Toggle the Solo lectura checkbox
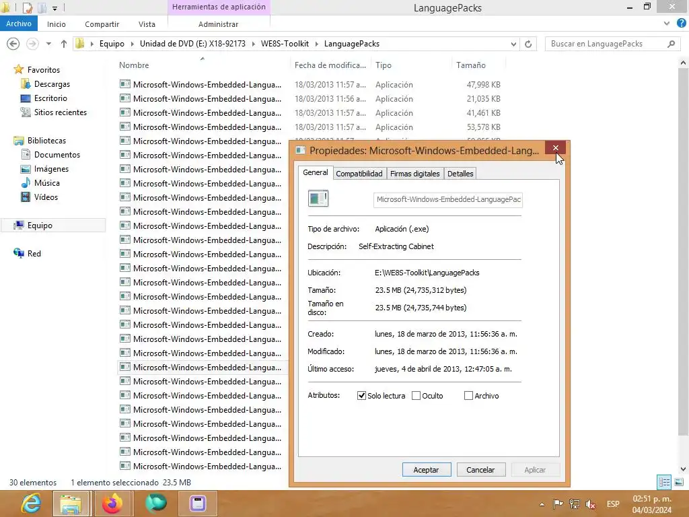This screenshot has width=689, height=517. tap(361, 396)
